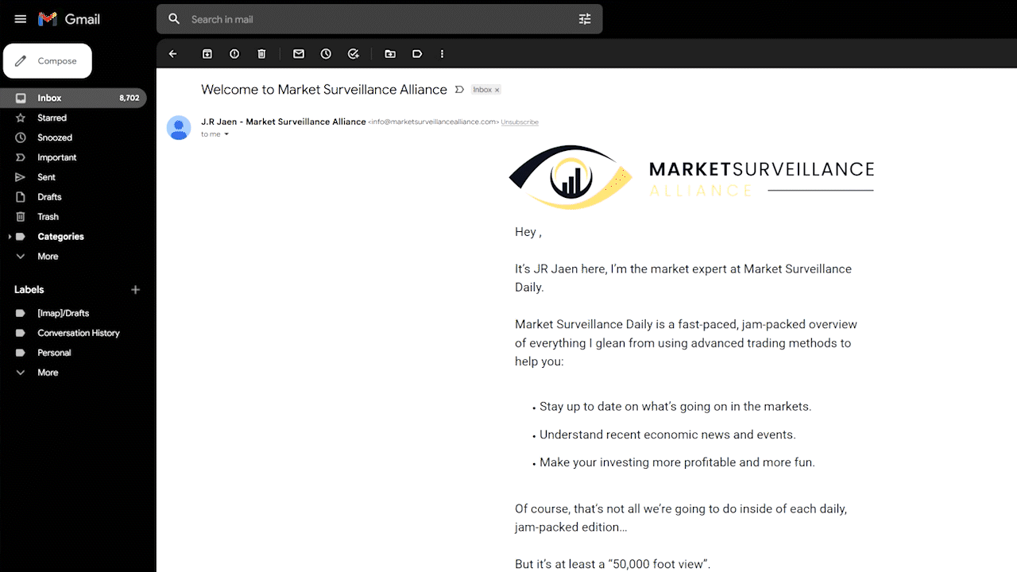Image resolution: width=1017 pixels, height=572 pixels.
Task: Snooze this email
Action: pyautogui.click(x=326, y=54)
